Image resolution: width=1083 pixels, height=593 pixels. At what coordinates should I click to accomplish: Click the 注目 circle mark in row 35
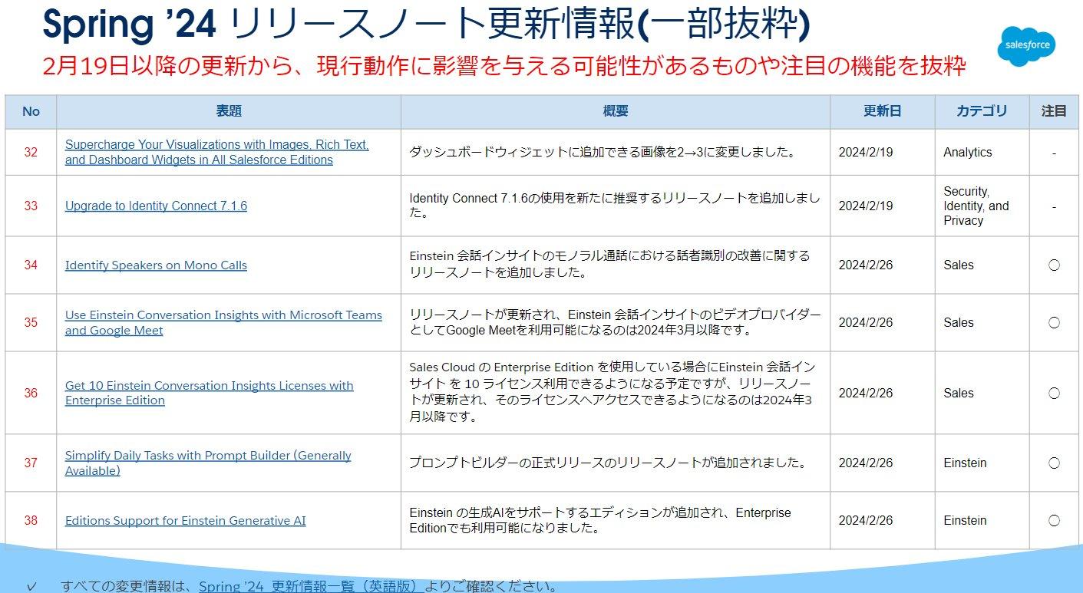1054,322
